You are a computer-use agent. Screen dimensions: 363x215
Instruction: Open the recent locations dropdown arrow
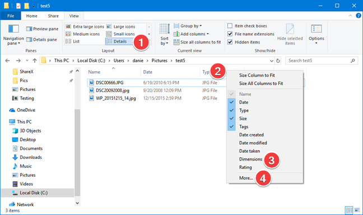[27, 61]
